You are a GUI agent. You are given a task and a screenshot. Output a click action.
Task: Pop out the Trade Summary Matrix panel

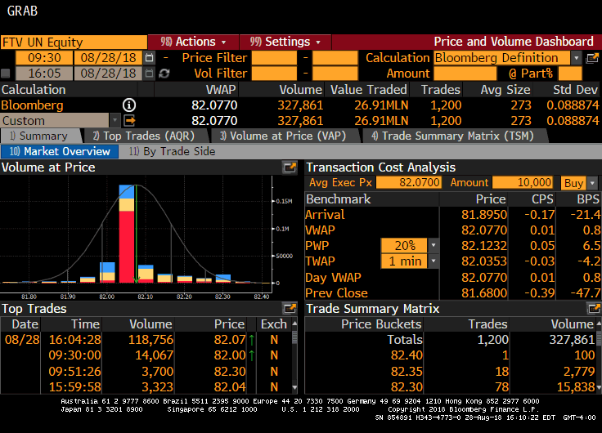(593, 309)
